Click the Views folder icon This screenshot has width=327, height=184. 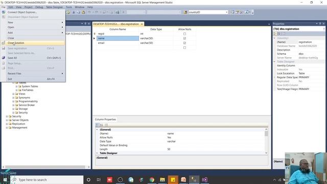[x=17, y=94]
